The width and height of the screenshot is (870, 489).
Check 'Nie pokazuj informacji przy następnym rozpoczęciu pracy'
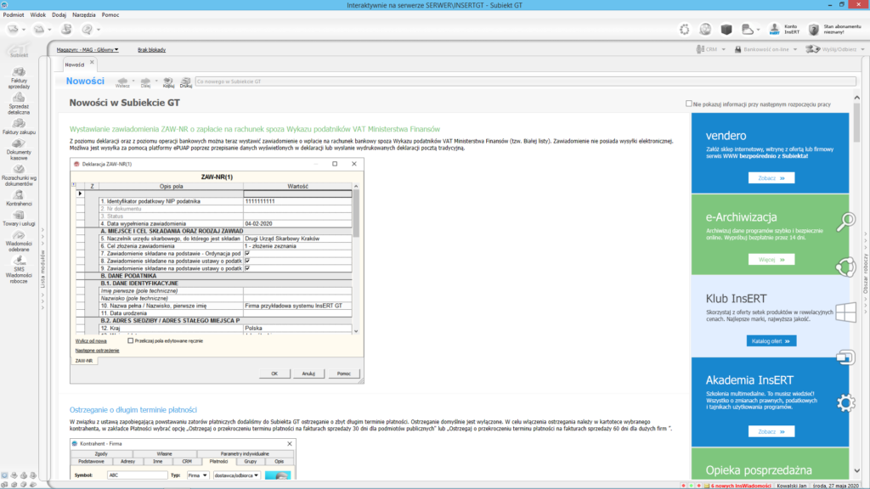pos(688,104)
